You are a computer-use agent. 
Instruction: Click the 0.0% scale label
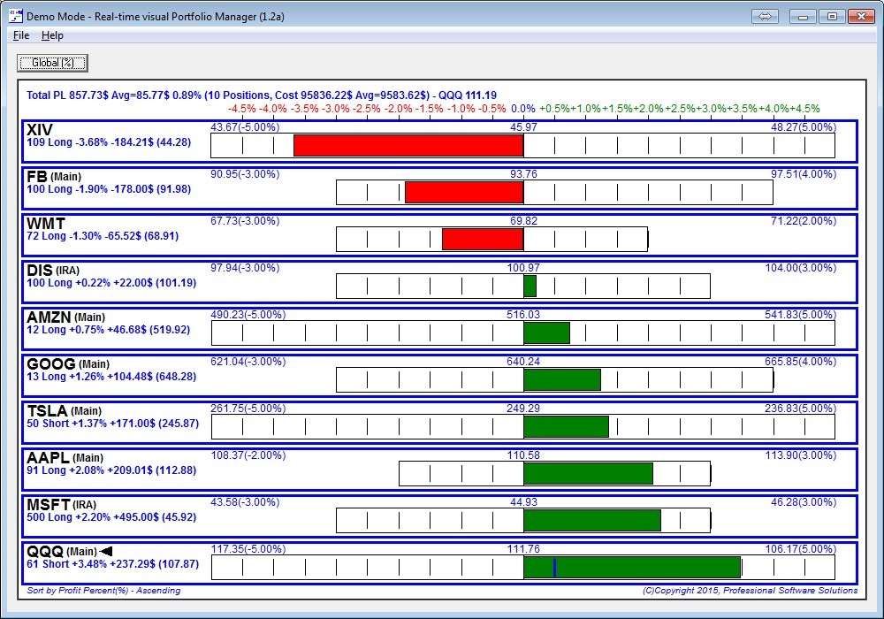pos(523,108)
